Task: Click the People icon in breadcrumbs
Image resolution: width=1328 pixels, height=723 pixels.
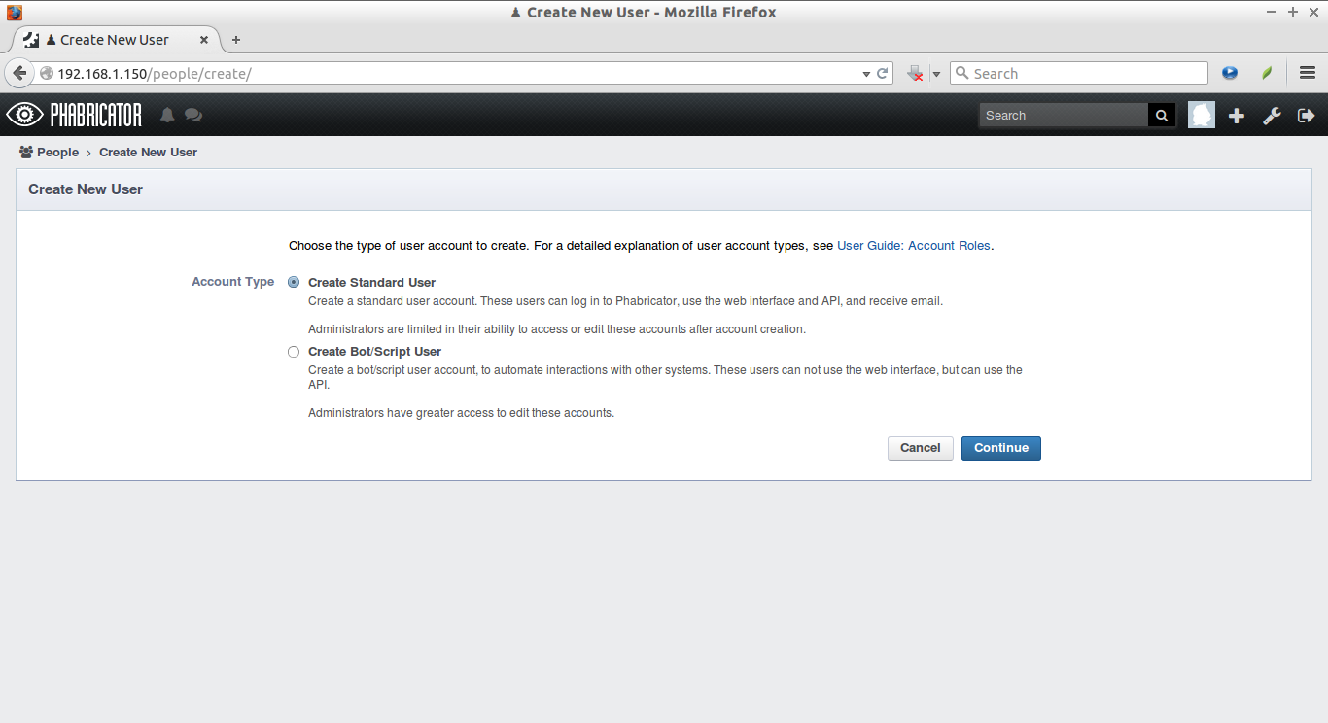Action: [x=26, y=152]
